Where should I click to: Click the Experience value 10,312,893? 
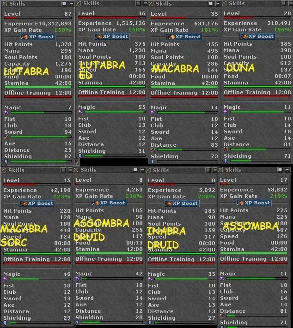[x=55, y=24]
